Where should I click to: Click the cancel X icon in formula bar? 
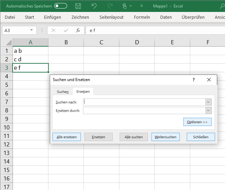[53, 30]
